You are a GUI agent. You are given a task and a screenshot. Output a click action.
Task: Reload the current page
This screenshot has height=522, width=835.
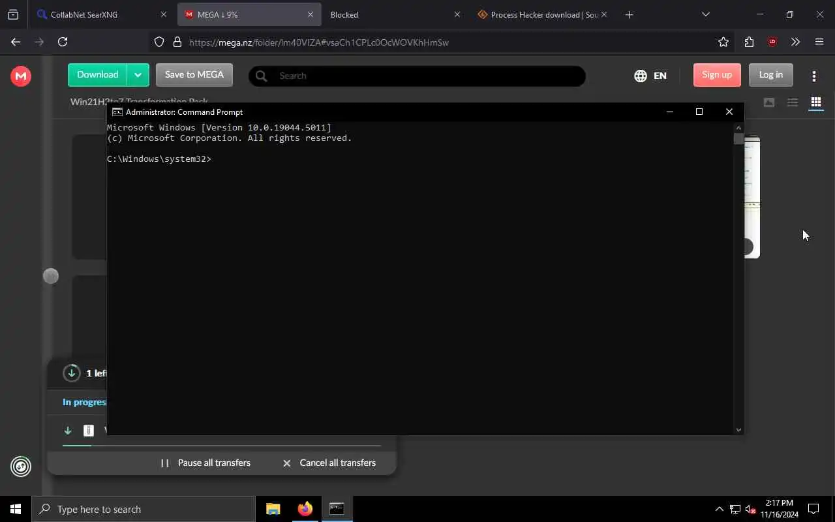click(x=63, y=42)
